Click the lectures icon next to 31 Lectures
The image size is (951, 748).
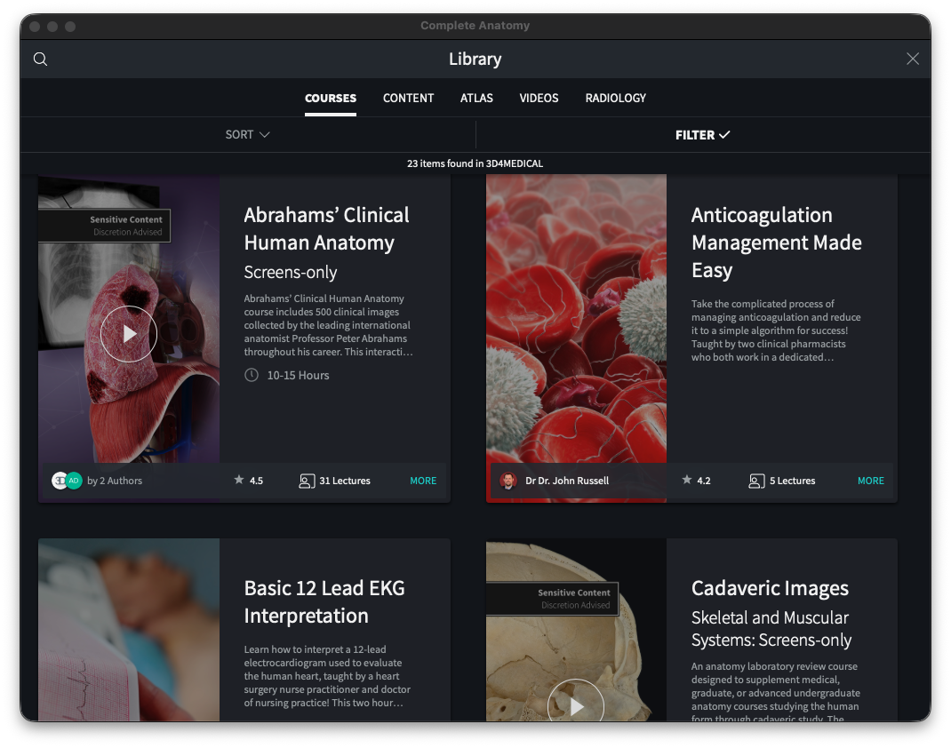[307, 481]
